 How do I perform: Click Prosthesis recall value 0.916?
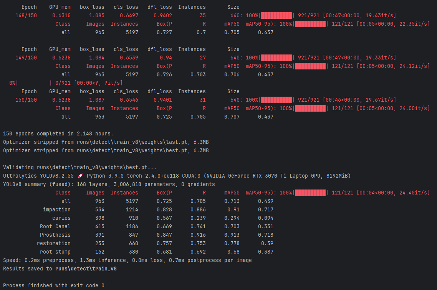click(198, 235)
